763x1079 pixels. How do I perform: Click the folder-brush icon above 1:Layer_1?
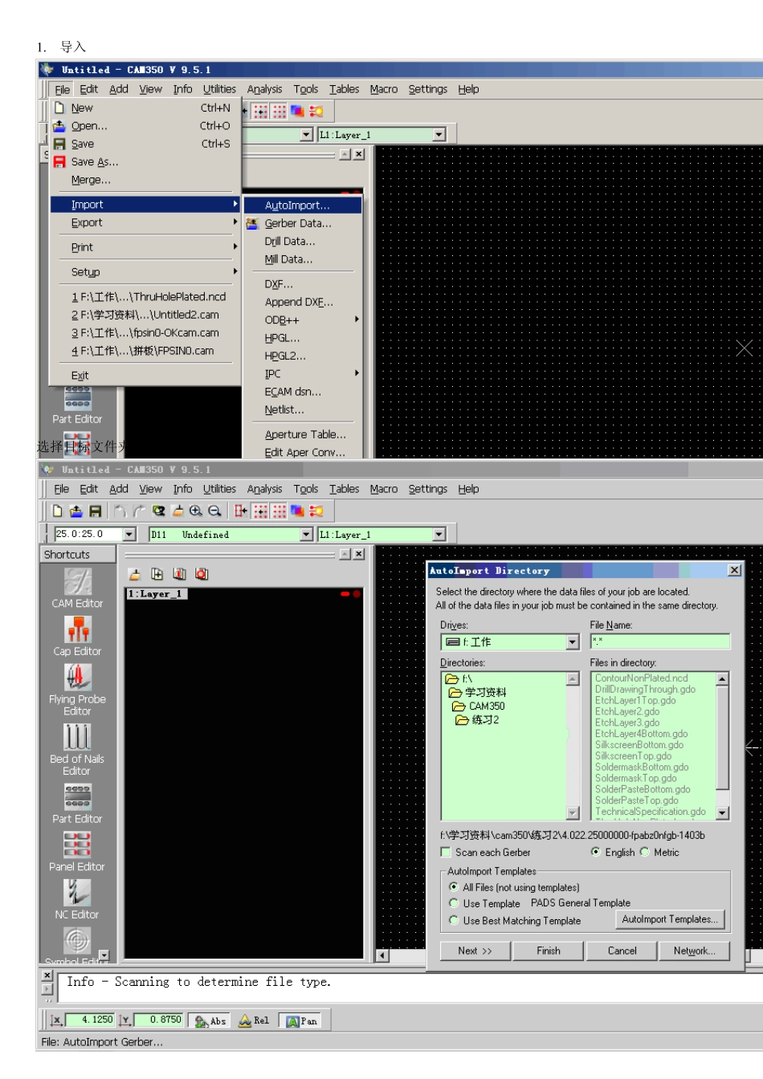tap(135, 574)
